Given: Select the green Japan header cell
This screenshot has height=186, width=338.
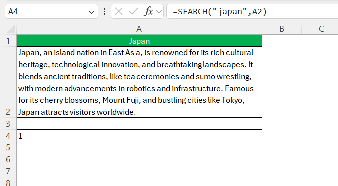Looking at the screenshot, I should coord(139,41).
